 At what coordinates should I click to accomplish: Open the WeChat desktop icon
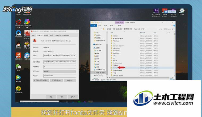[19, 67]
